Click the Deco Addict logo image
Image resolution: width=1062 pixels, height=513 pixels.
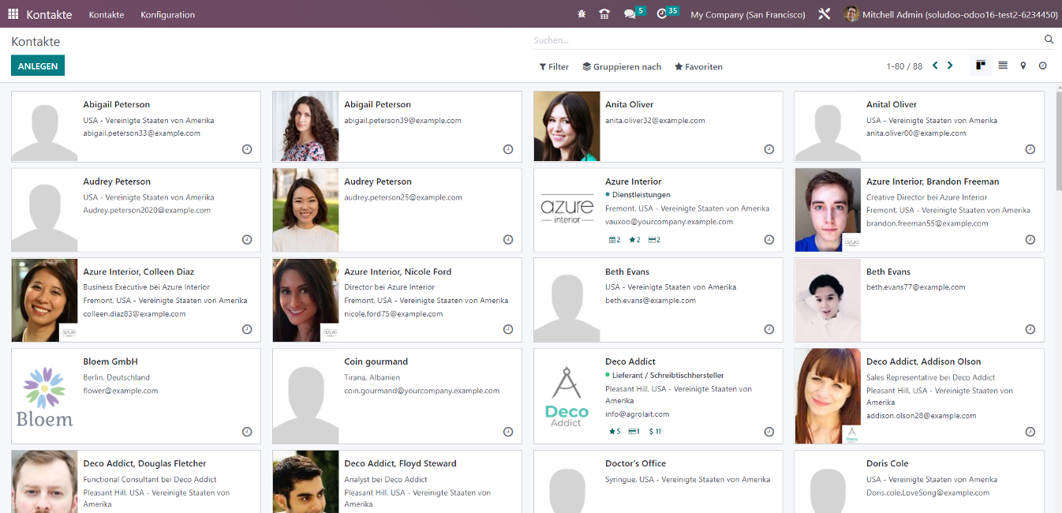pyautogui.click(x=567, y=396)
